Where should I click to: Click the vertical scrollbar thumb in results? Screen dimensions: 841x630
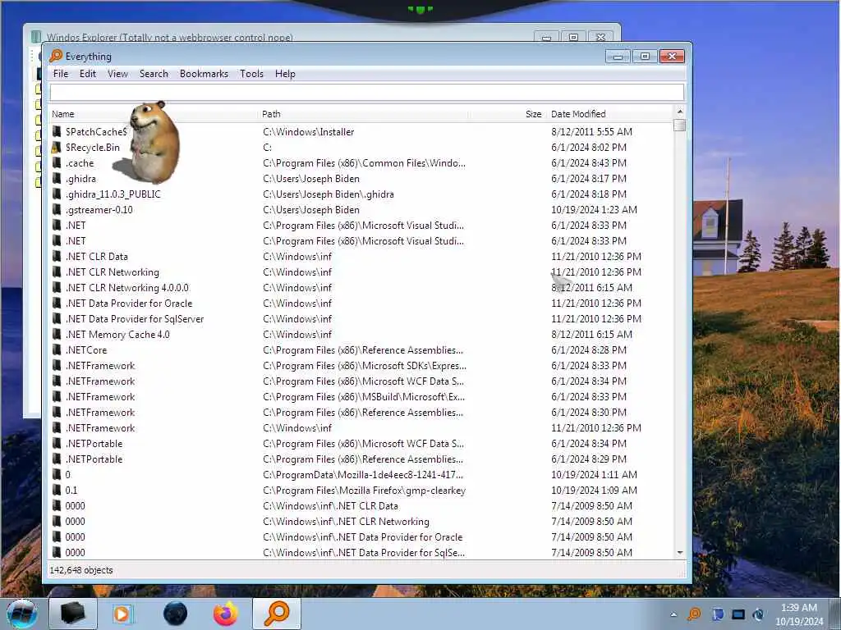point(679,125)
